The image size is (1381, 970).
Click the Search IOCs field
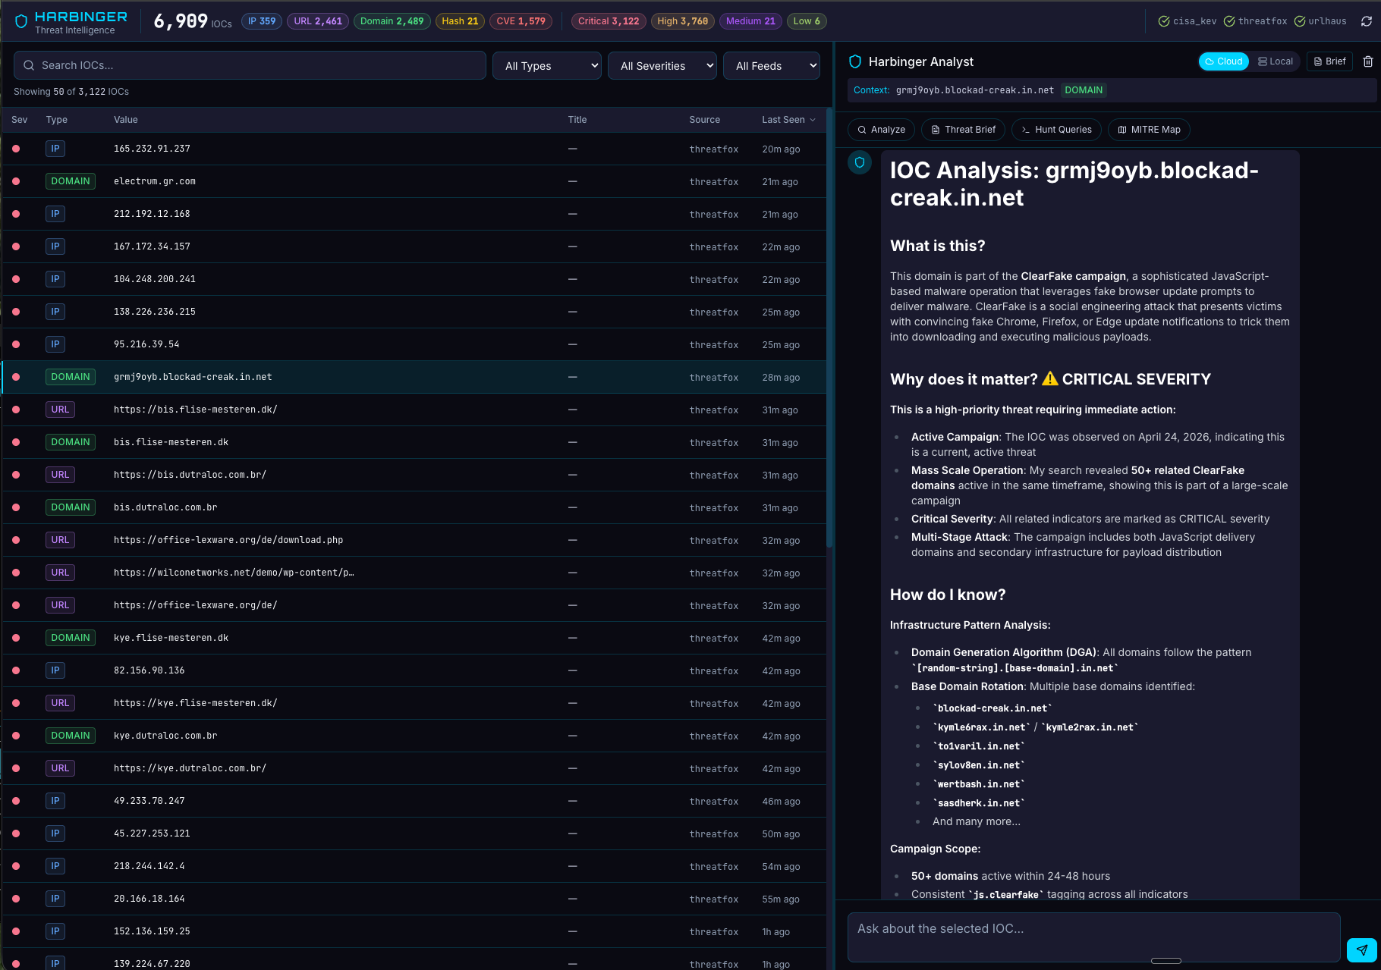[x=250, y=65]
